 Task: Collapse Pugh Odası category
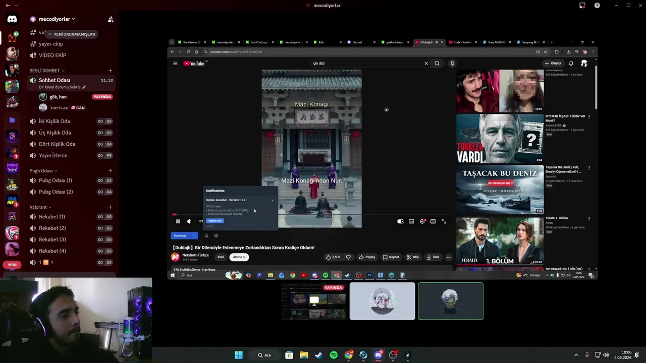click(x=43, y=171)
